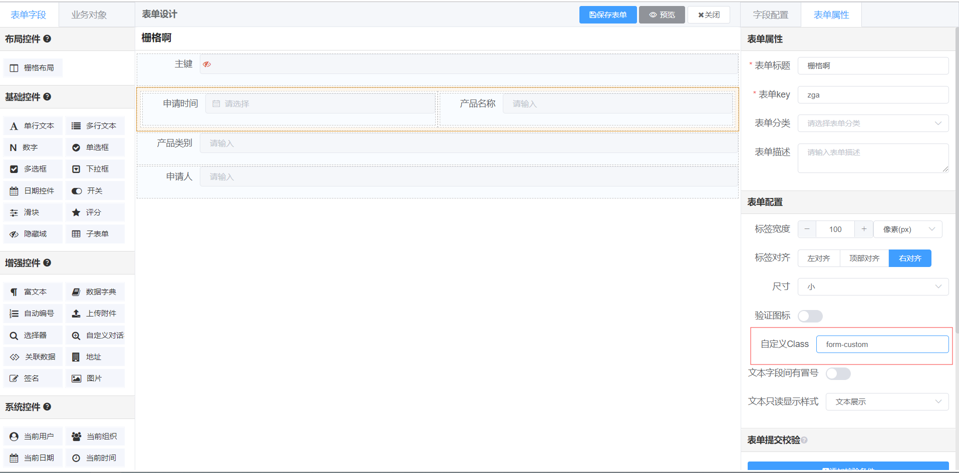Image resolution: width=959 pixels, height=473 pixels.
Task: Choose the 评分 star rating control
Action: tap(94, 212)
